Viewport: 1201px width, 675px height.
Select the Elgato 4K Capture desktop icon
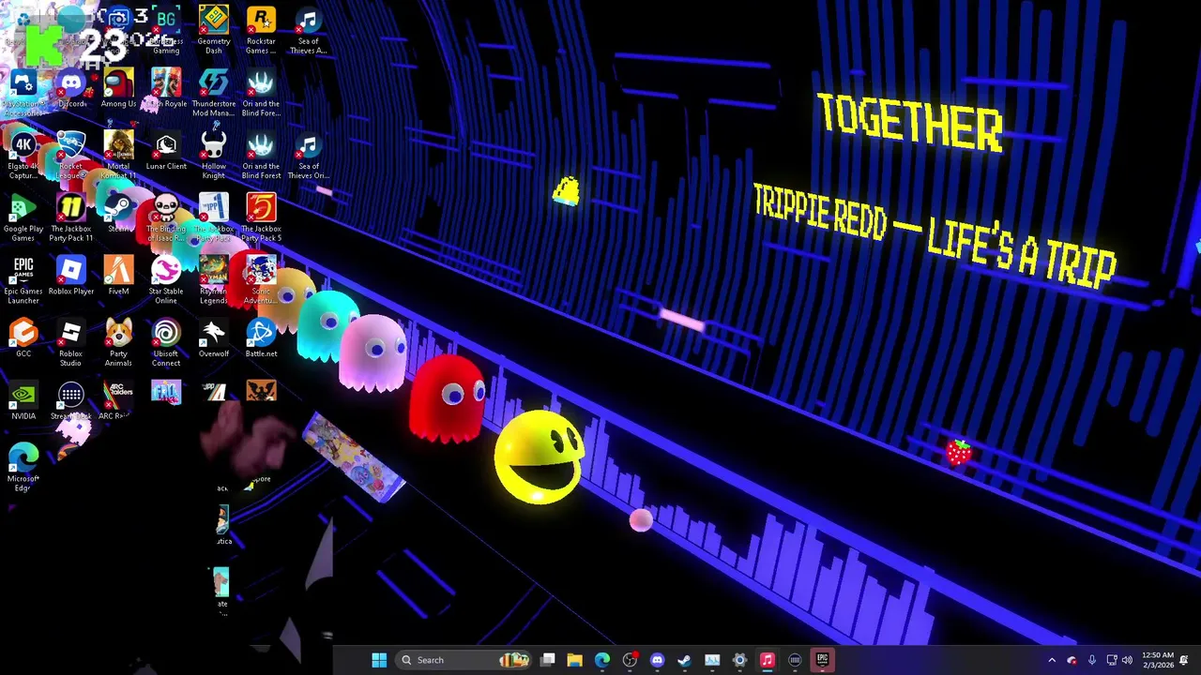pyautogui.click(x=23, y=156)
